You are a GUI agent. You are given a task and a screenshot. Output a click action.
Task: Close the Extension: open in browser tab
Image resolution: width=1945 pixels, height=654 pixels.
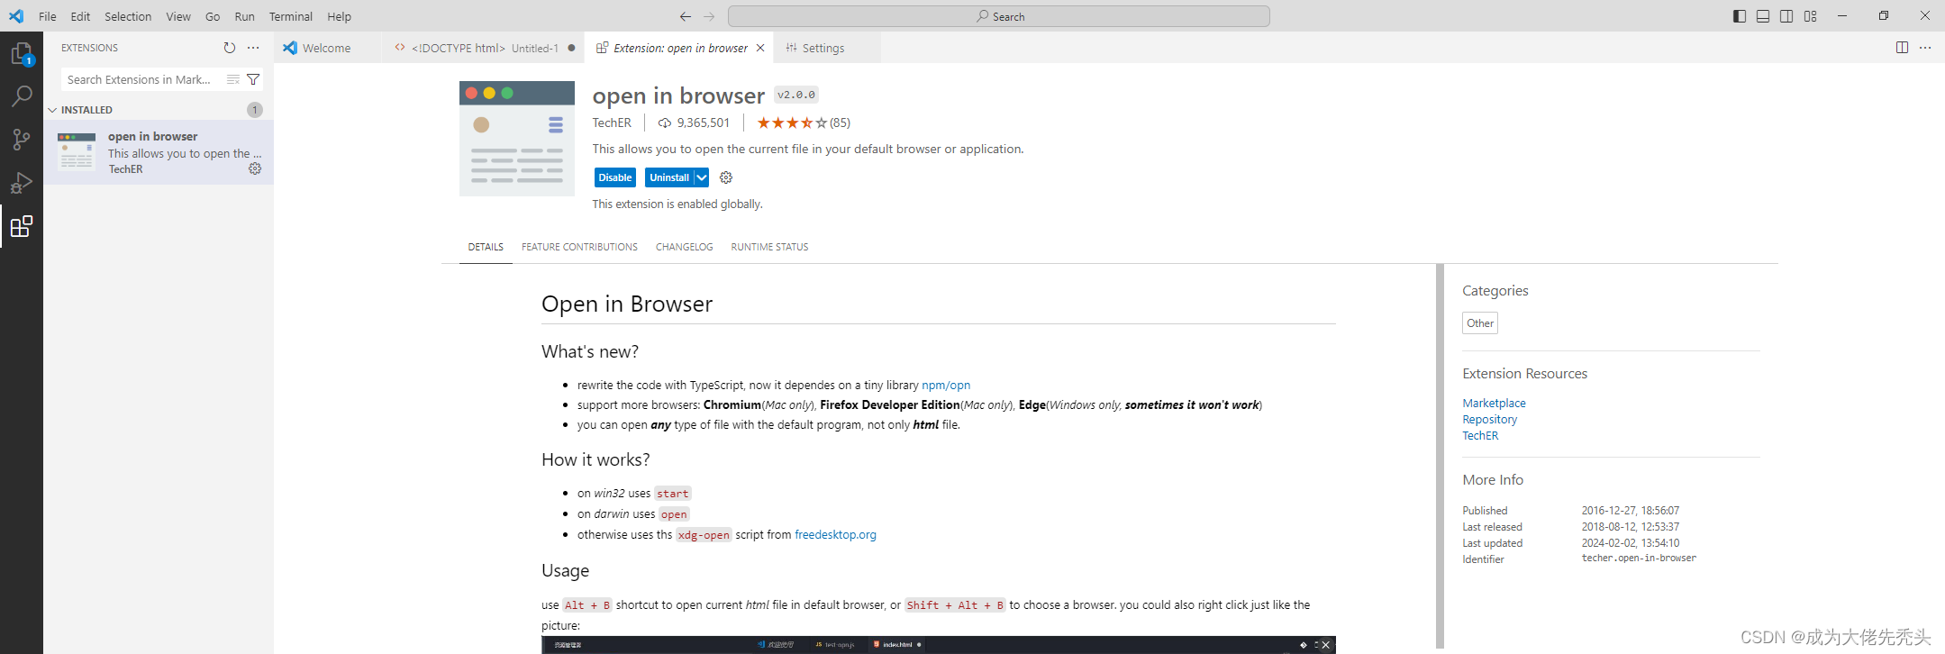coord(760,48)
